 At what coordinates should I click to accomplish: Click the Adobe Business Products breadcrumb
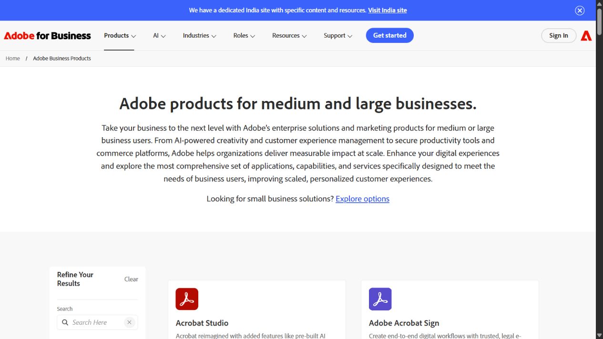click(x=62, y=59)
